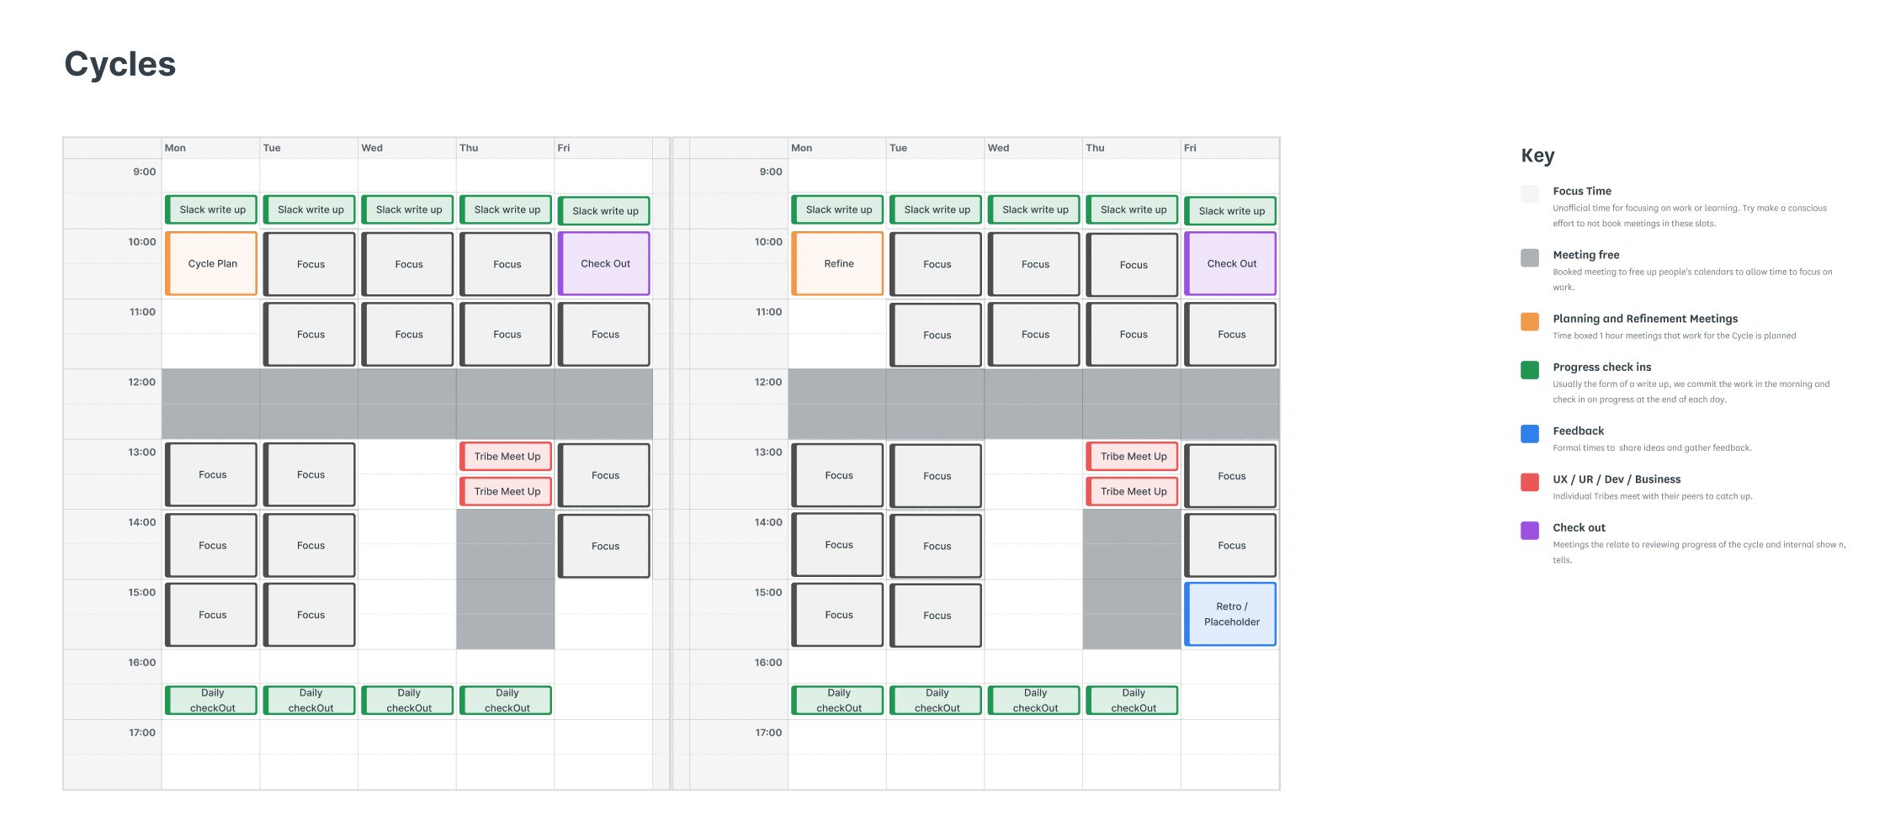Select the Refine meeting block
Screen dimensions: 1890x836
838,264
